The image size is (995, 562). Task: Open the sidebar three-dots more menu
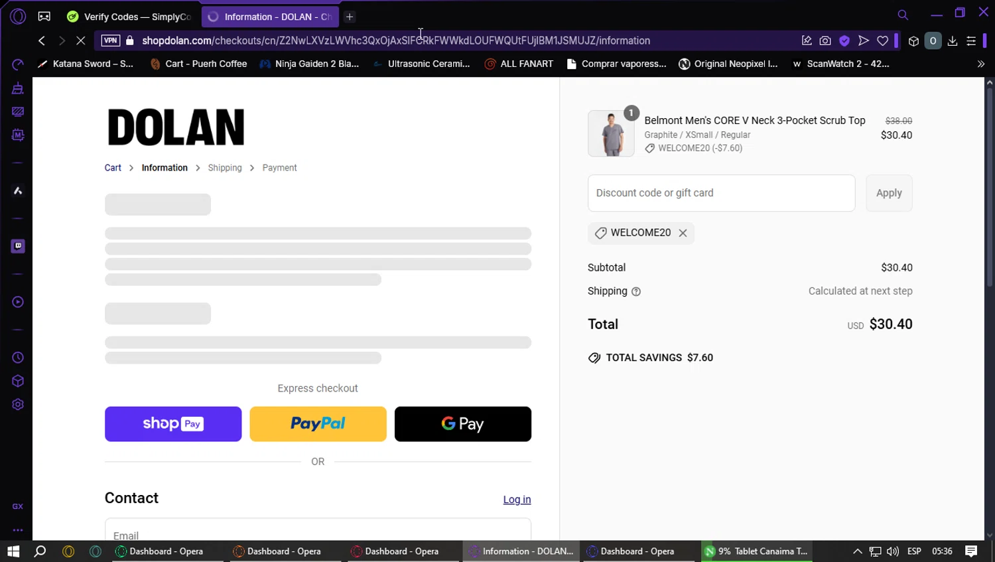[x=18, y=530]
